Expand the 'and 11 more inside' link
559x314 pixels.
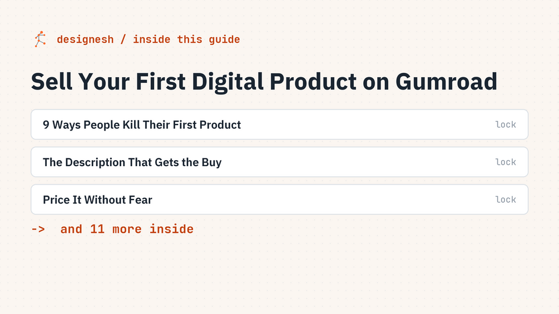point(127,229)
